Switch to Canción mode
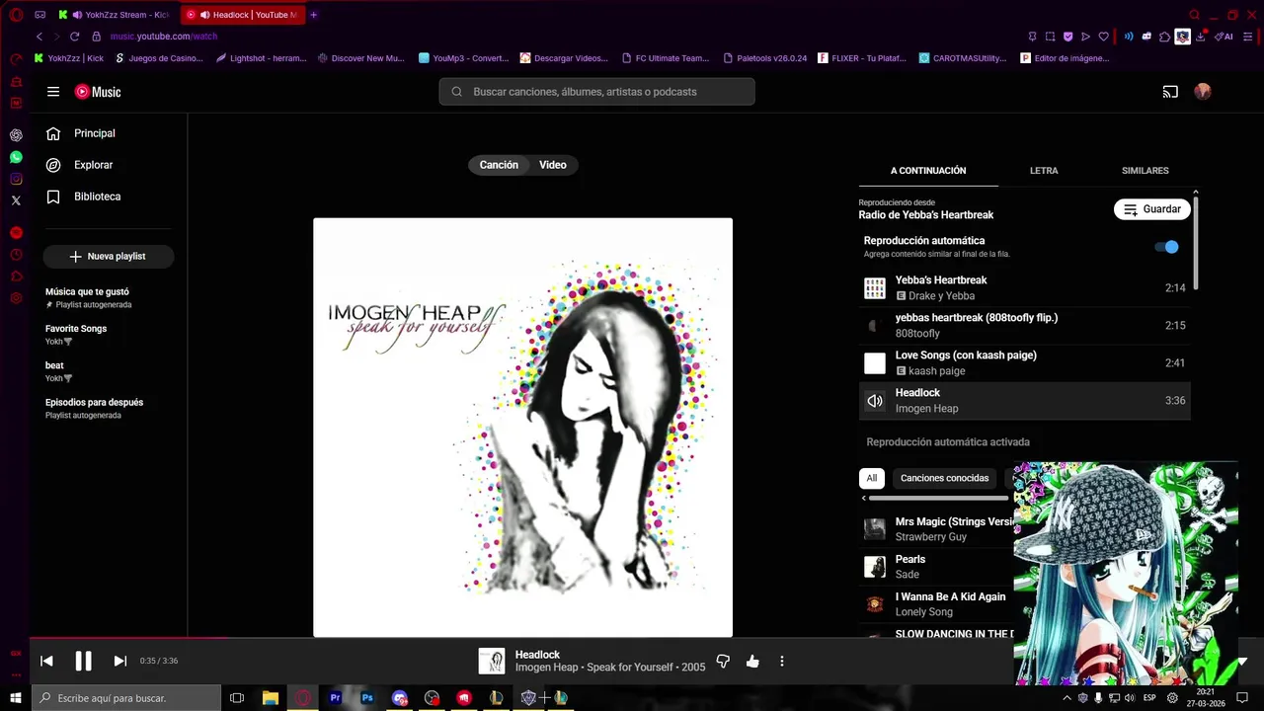 tap(499, 165)
